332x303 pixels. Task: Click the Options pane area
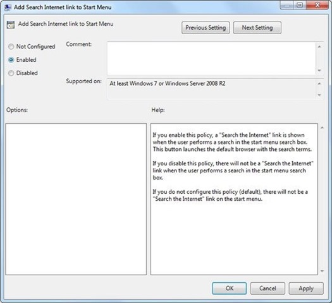76,199
